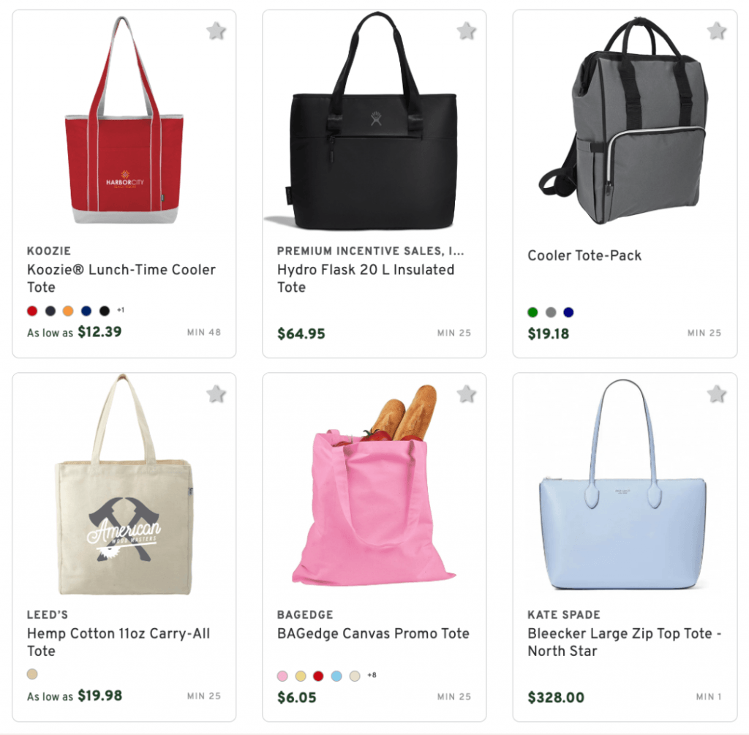Pick the orange swatch on the Koozie tote
Screen dimensions: 749x735
(67, 310)
